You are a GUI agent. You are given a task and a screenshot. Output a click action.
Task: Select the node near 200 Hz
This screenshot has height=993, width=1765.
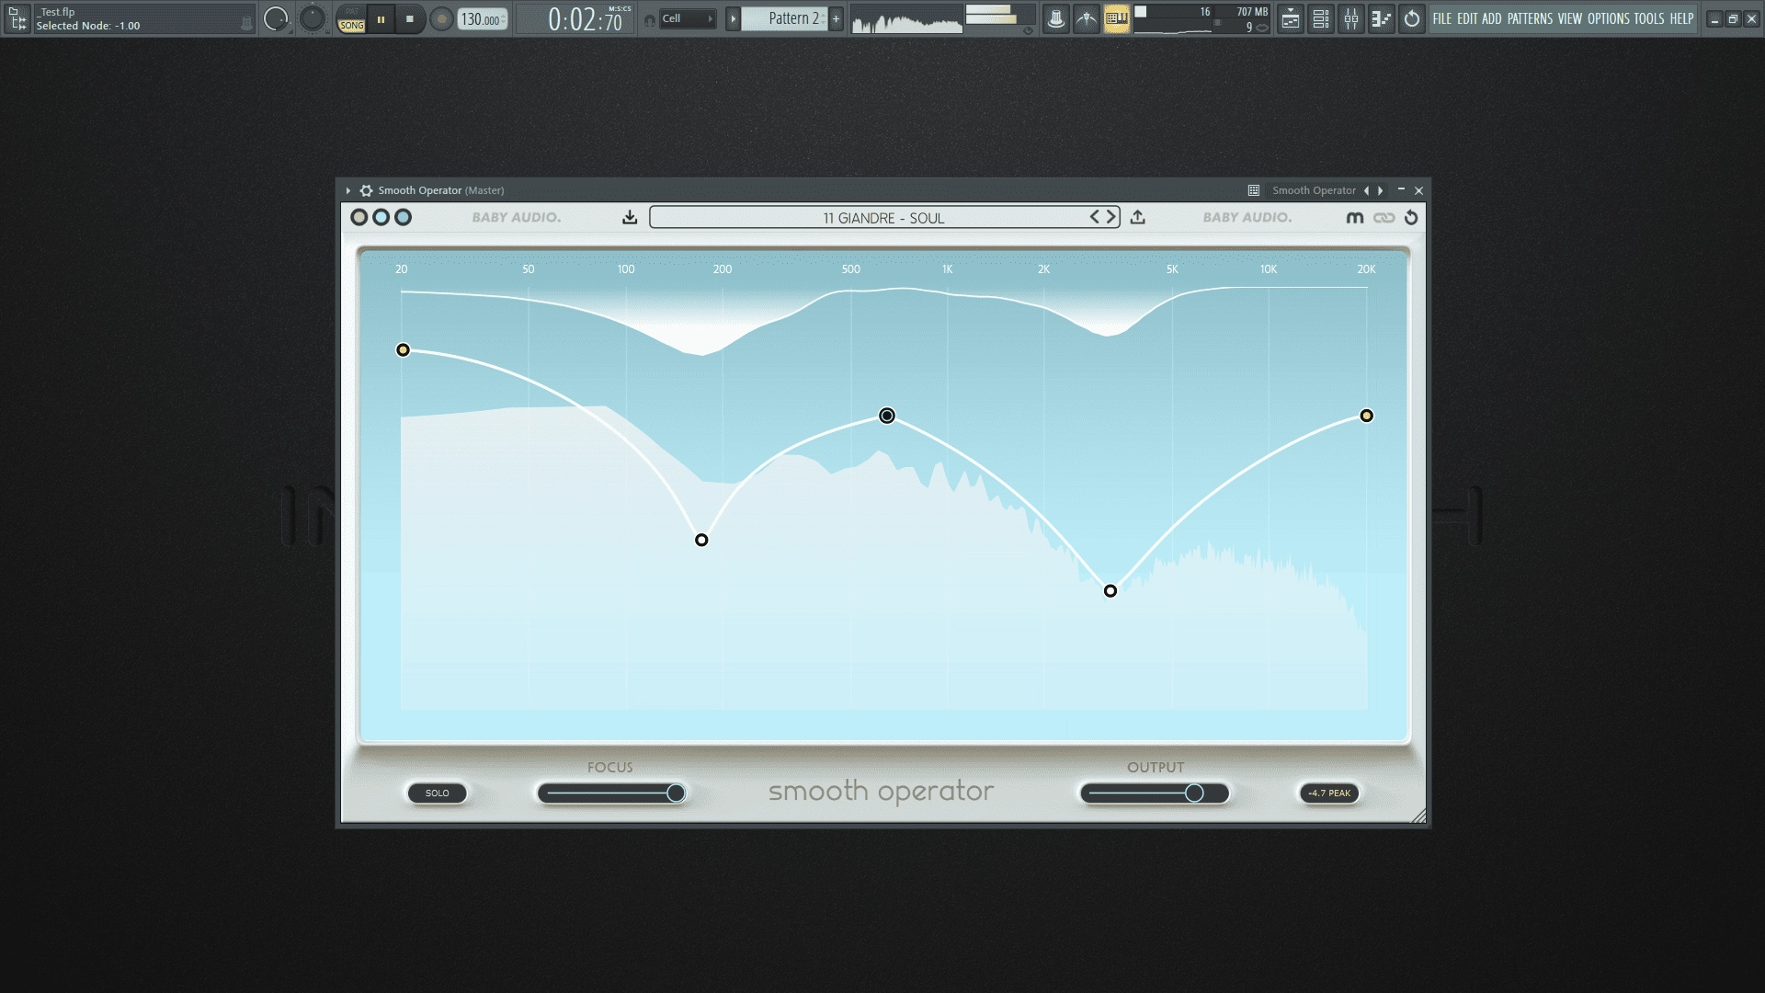tap(701, 541)
